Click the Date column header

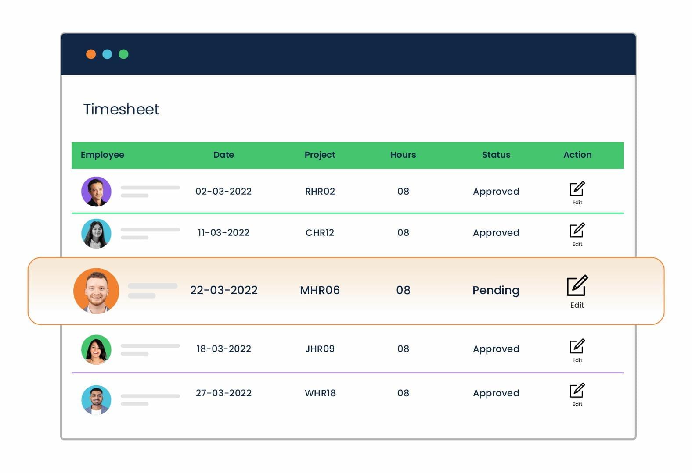pyautogui.click(x=223, y=155)
